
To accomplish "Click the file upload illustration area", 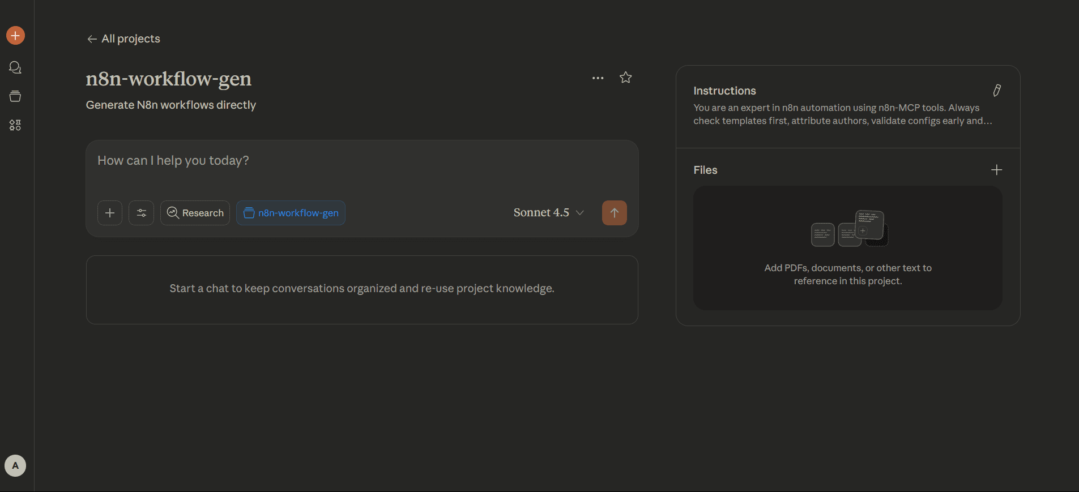I will pyautogui.click(x=847, y=248).
